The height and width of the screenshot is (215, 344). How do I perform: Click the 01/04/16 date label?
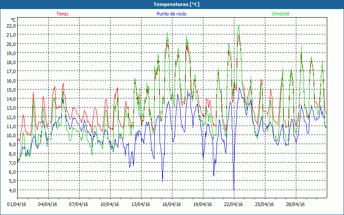[17, 205]
